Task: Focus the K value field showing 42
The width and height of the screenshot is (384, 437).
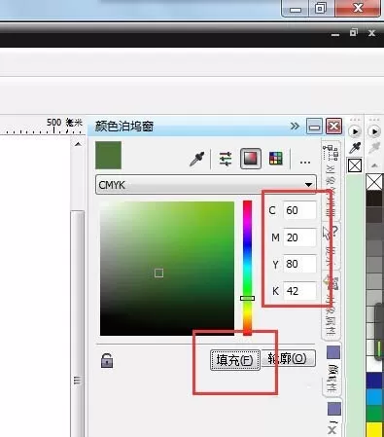Action: [299, 291]
